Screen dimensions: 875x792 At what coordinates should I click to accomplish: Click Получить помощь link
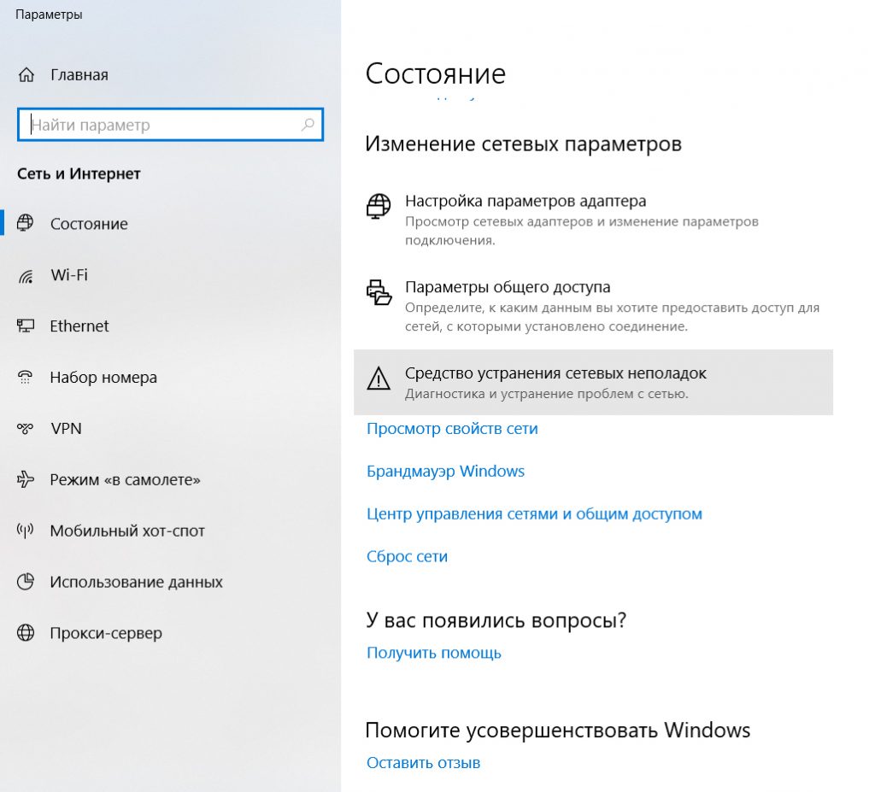pos(433,653)
